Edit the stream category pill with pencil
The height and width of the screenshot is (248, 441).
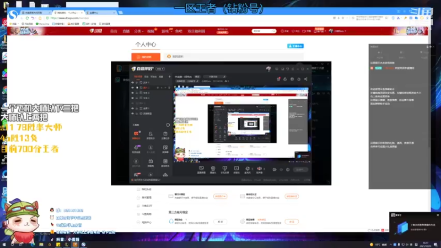[187, 81]
